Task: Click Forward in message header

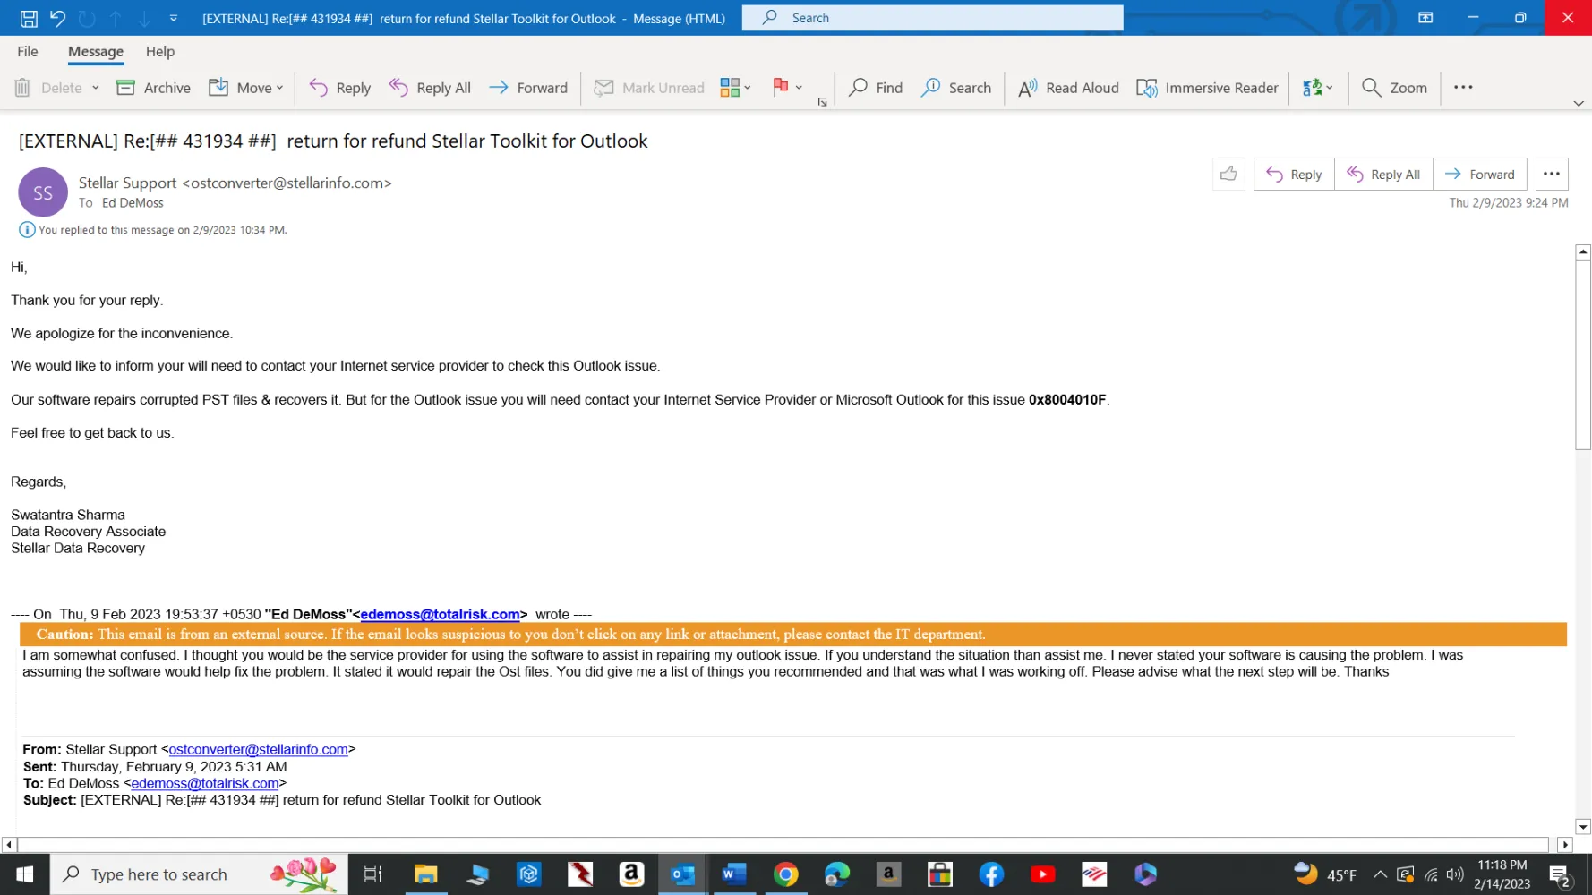Action: click(1480, 174)
